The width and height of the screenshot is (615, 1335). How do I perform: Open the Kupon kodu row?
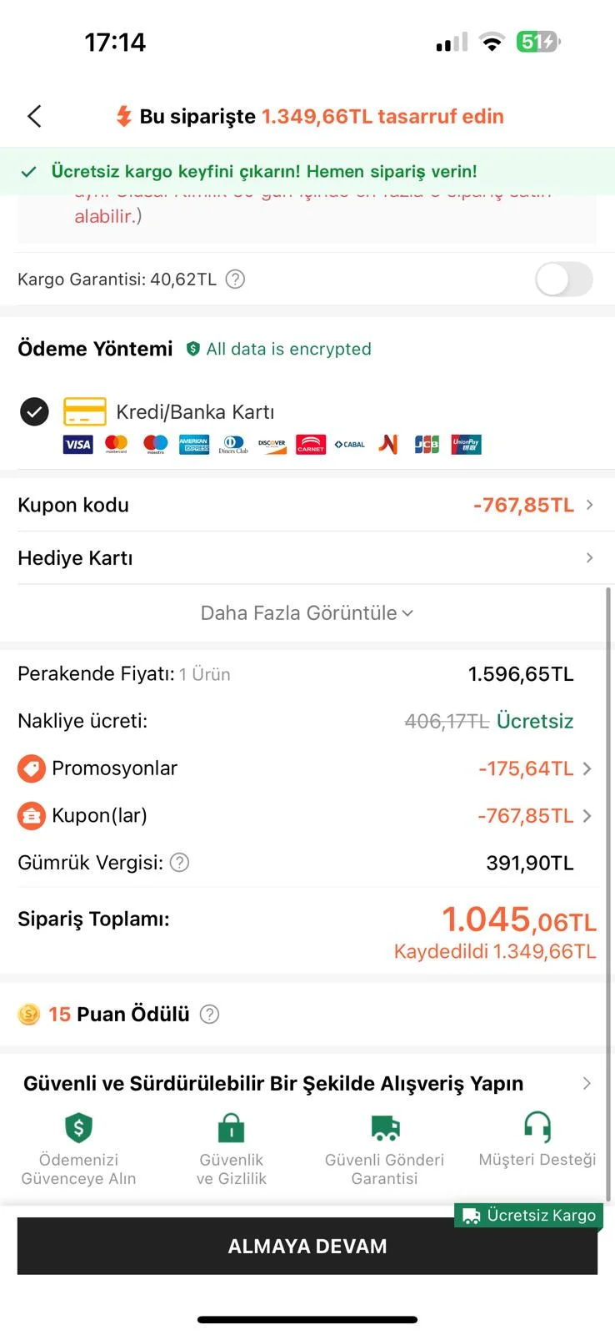coord(307,505)
